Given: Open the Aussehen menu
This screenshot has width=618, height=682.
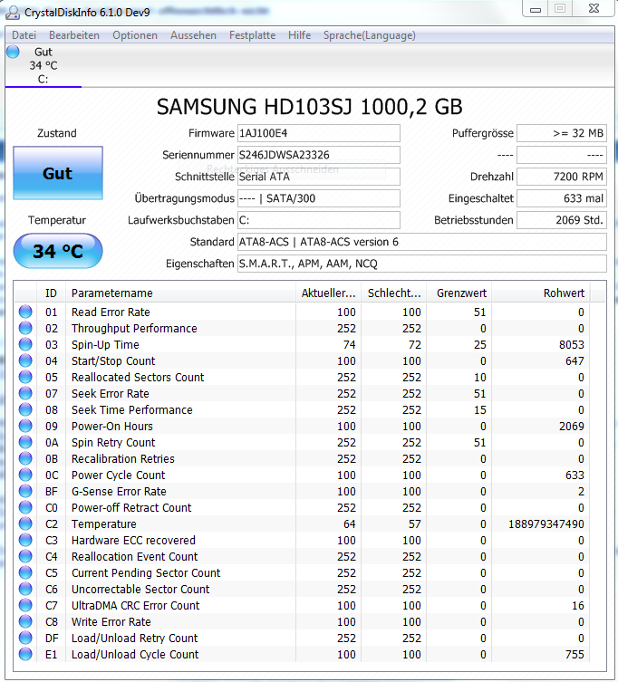Looking at the screenshot, I should click(x=193, y=35).
